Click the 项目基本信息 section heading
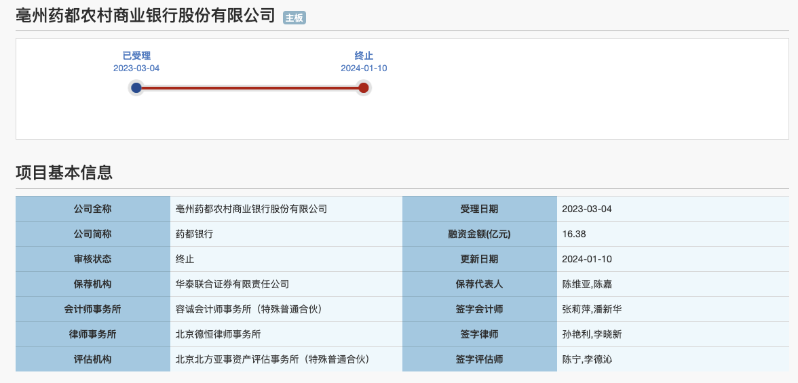Image resolution: width=798 pixels, height=383 pixels. coord(64,173)
